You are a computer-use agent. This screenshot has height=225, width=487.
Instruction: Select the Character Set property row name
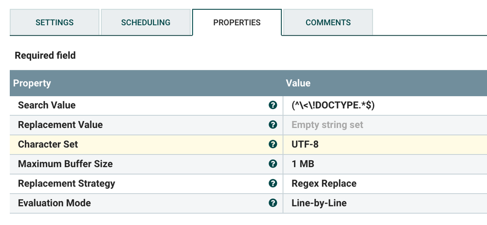coord(48,144)
